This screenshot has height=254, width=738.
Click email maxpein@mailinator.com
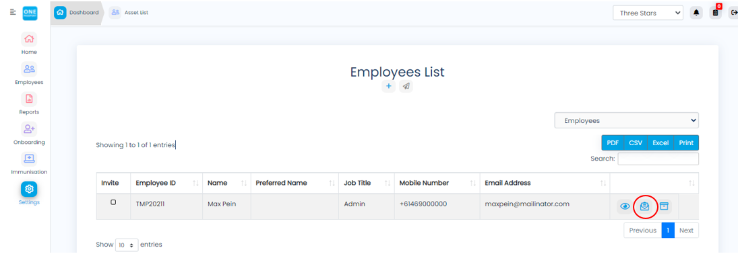tap(527, 204)
